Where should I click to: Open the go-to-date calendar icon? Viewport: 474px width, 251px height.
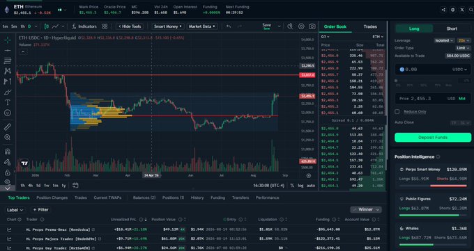[x=75, y=186]
